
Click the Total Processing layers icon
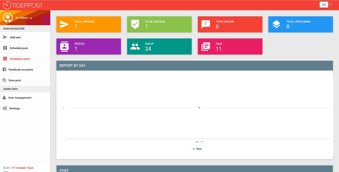pyautogui.click(x=276, y=24)
